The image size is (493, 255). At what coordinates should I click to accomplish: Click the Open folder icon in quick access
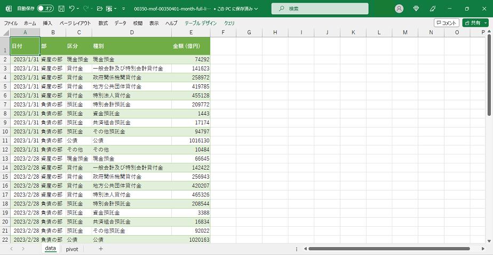point(99,9)
